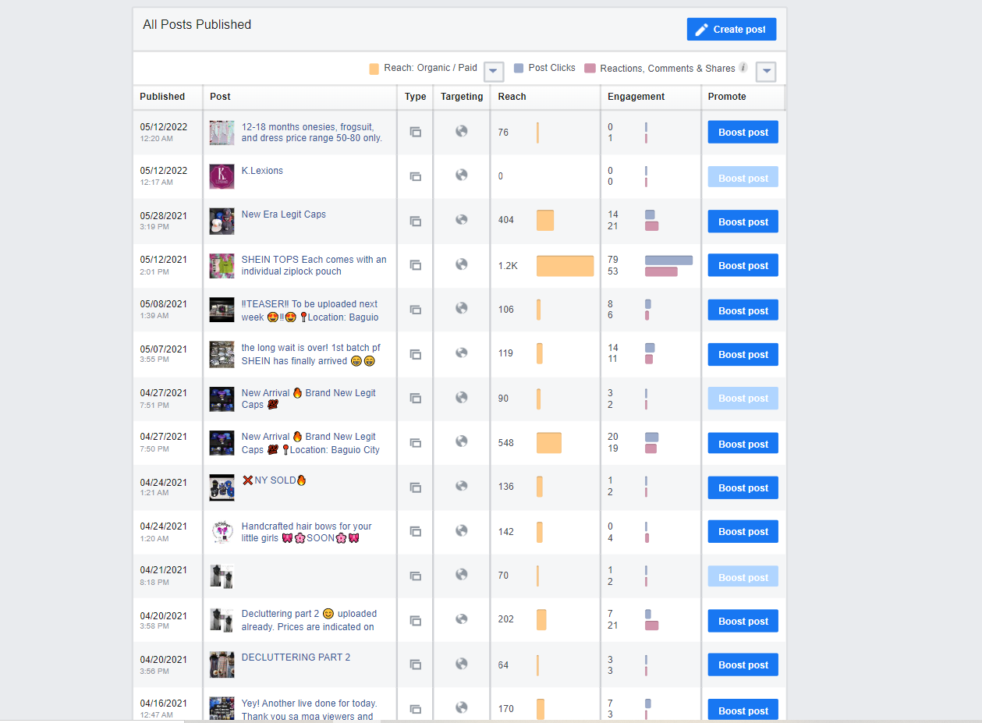Open the New Era Legit Caps post link

coord(284,214)
